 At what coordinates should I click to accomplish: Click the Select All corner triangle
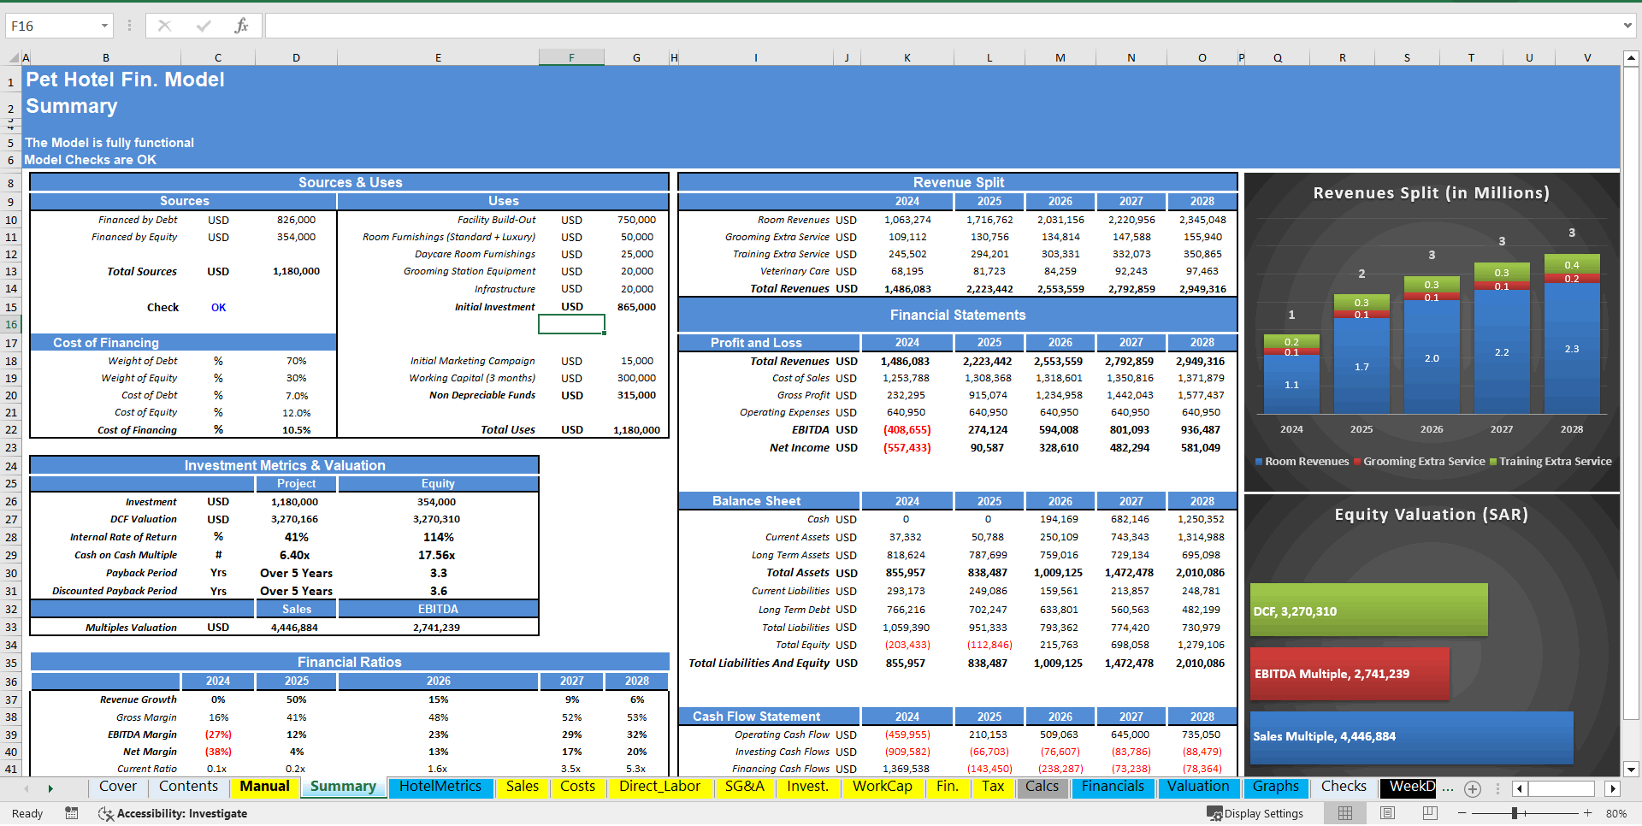(14, 58)
